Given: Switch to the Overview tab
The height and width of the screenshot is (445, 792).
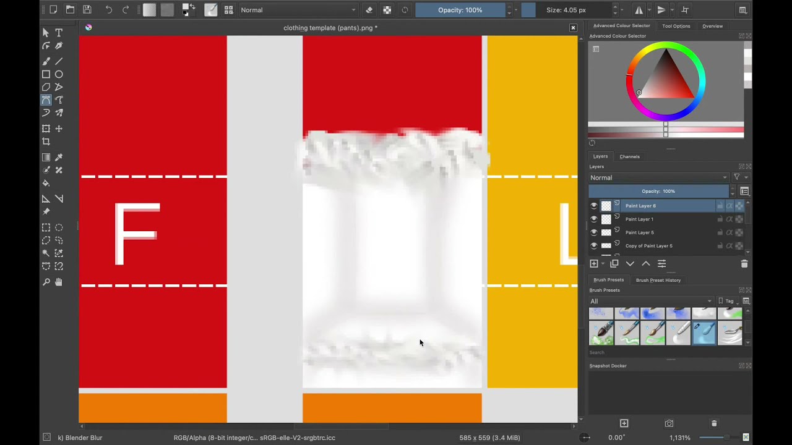Looking at the screenshot, I should [712, 26].
